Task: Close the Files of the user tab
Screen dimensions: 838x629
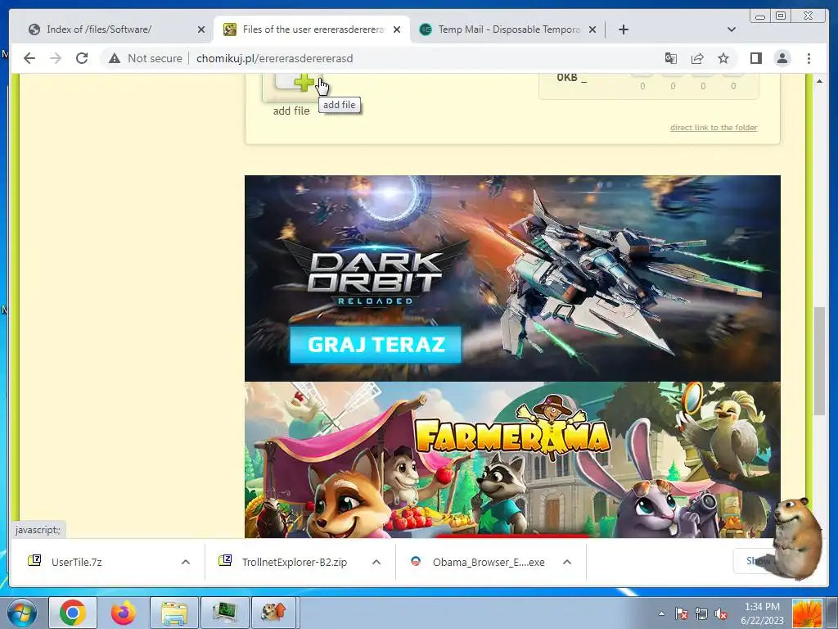Action: pos(397,29)
